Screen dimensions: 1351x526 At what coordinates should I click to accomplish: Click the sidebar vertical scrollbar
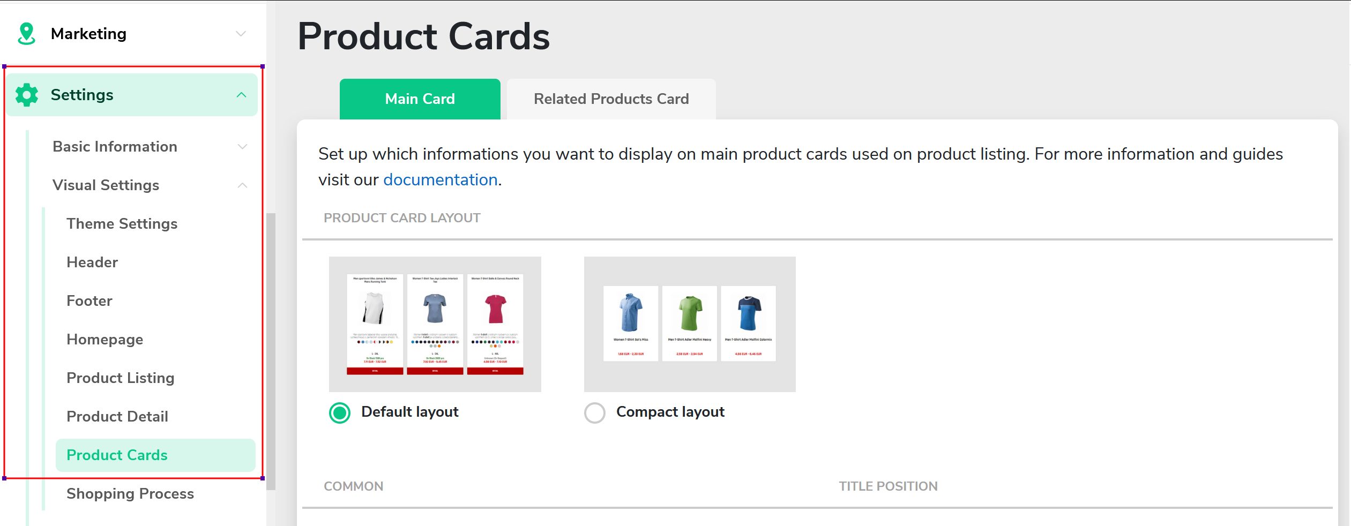tap(271, 351)
